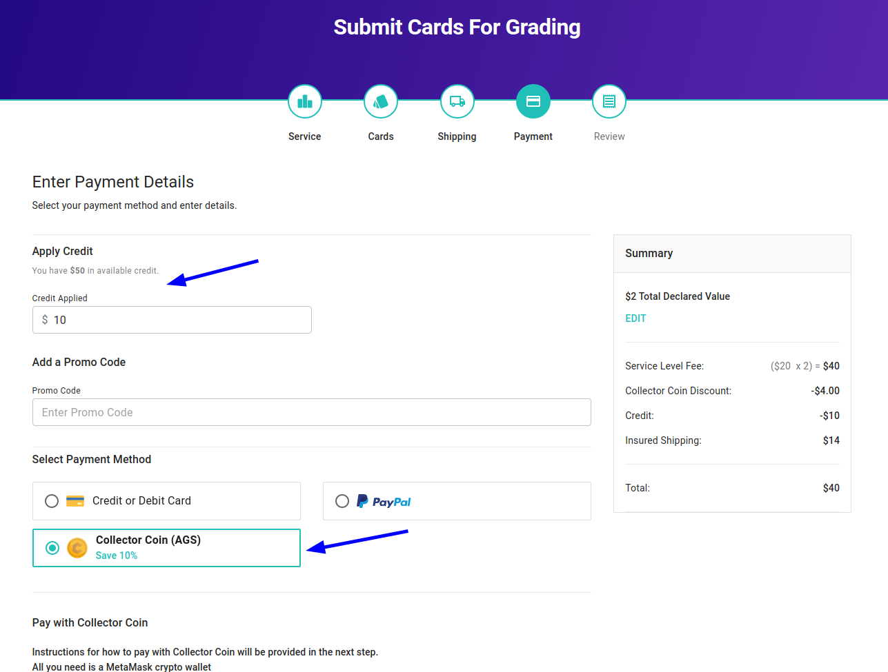Click the EDIT link in Summary
Screen dimensions: 888x672
point(635,318)
